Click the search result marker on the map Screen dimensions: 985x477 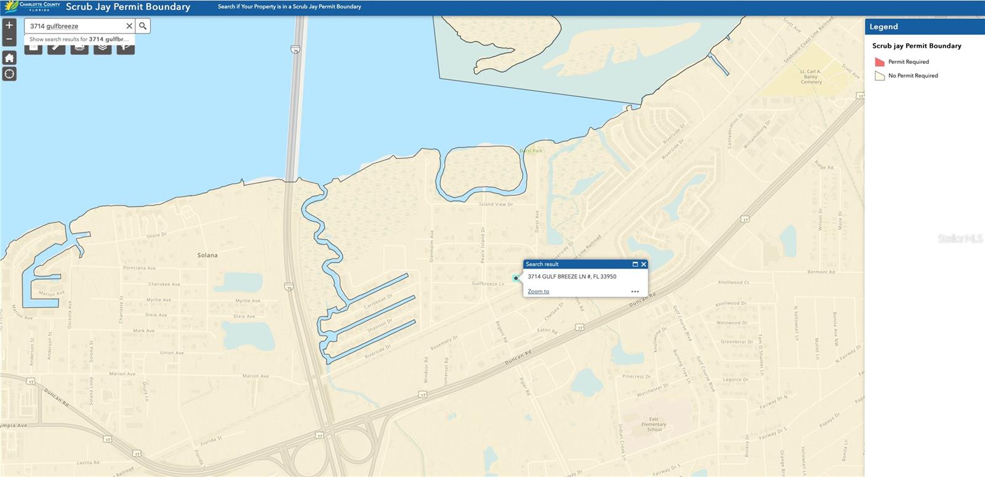click(x=516, y=278)
